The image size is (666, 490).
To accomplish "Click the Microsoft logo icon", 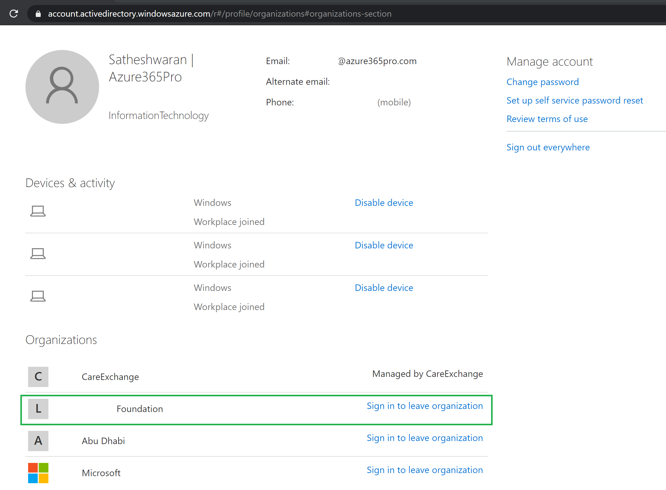I will [x=38, y=473].
